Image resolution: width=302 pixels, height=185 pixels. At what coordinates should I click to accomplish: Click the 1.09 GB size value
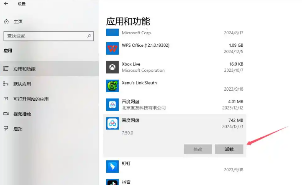pyautogui.click(x=236, y=45)
